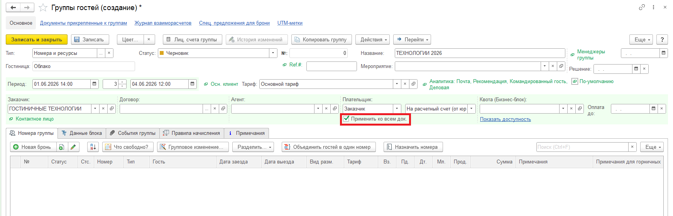Choose a Договор with the ellipsis button

pos(207,109)
